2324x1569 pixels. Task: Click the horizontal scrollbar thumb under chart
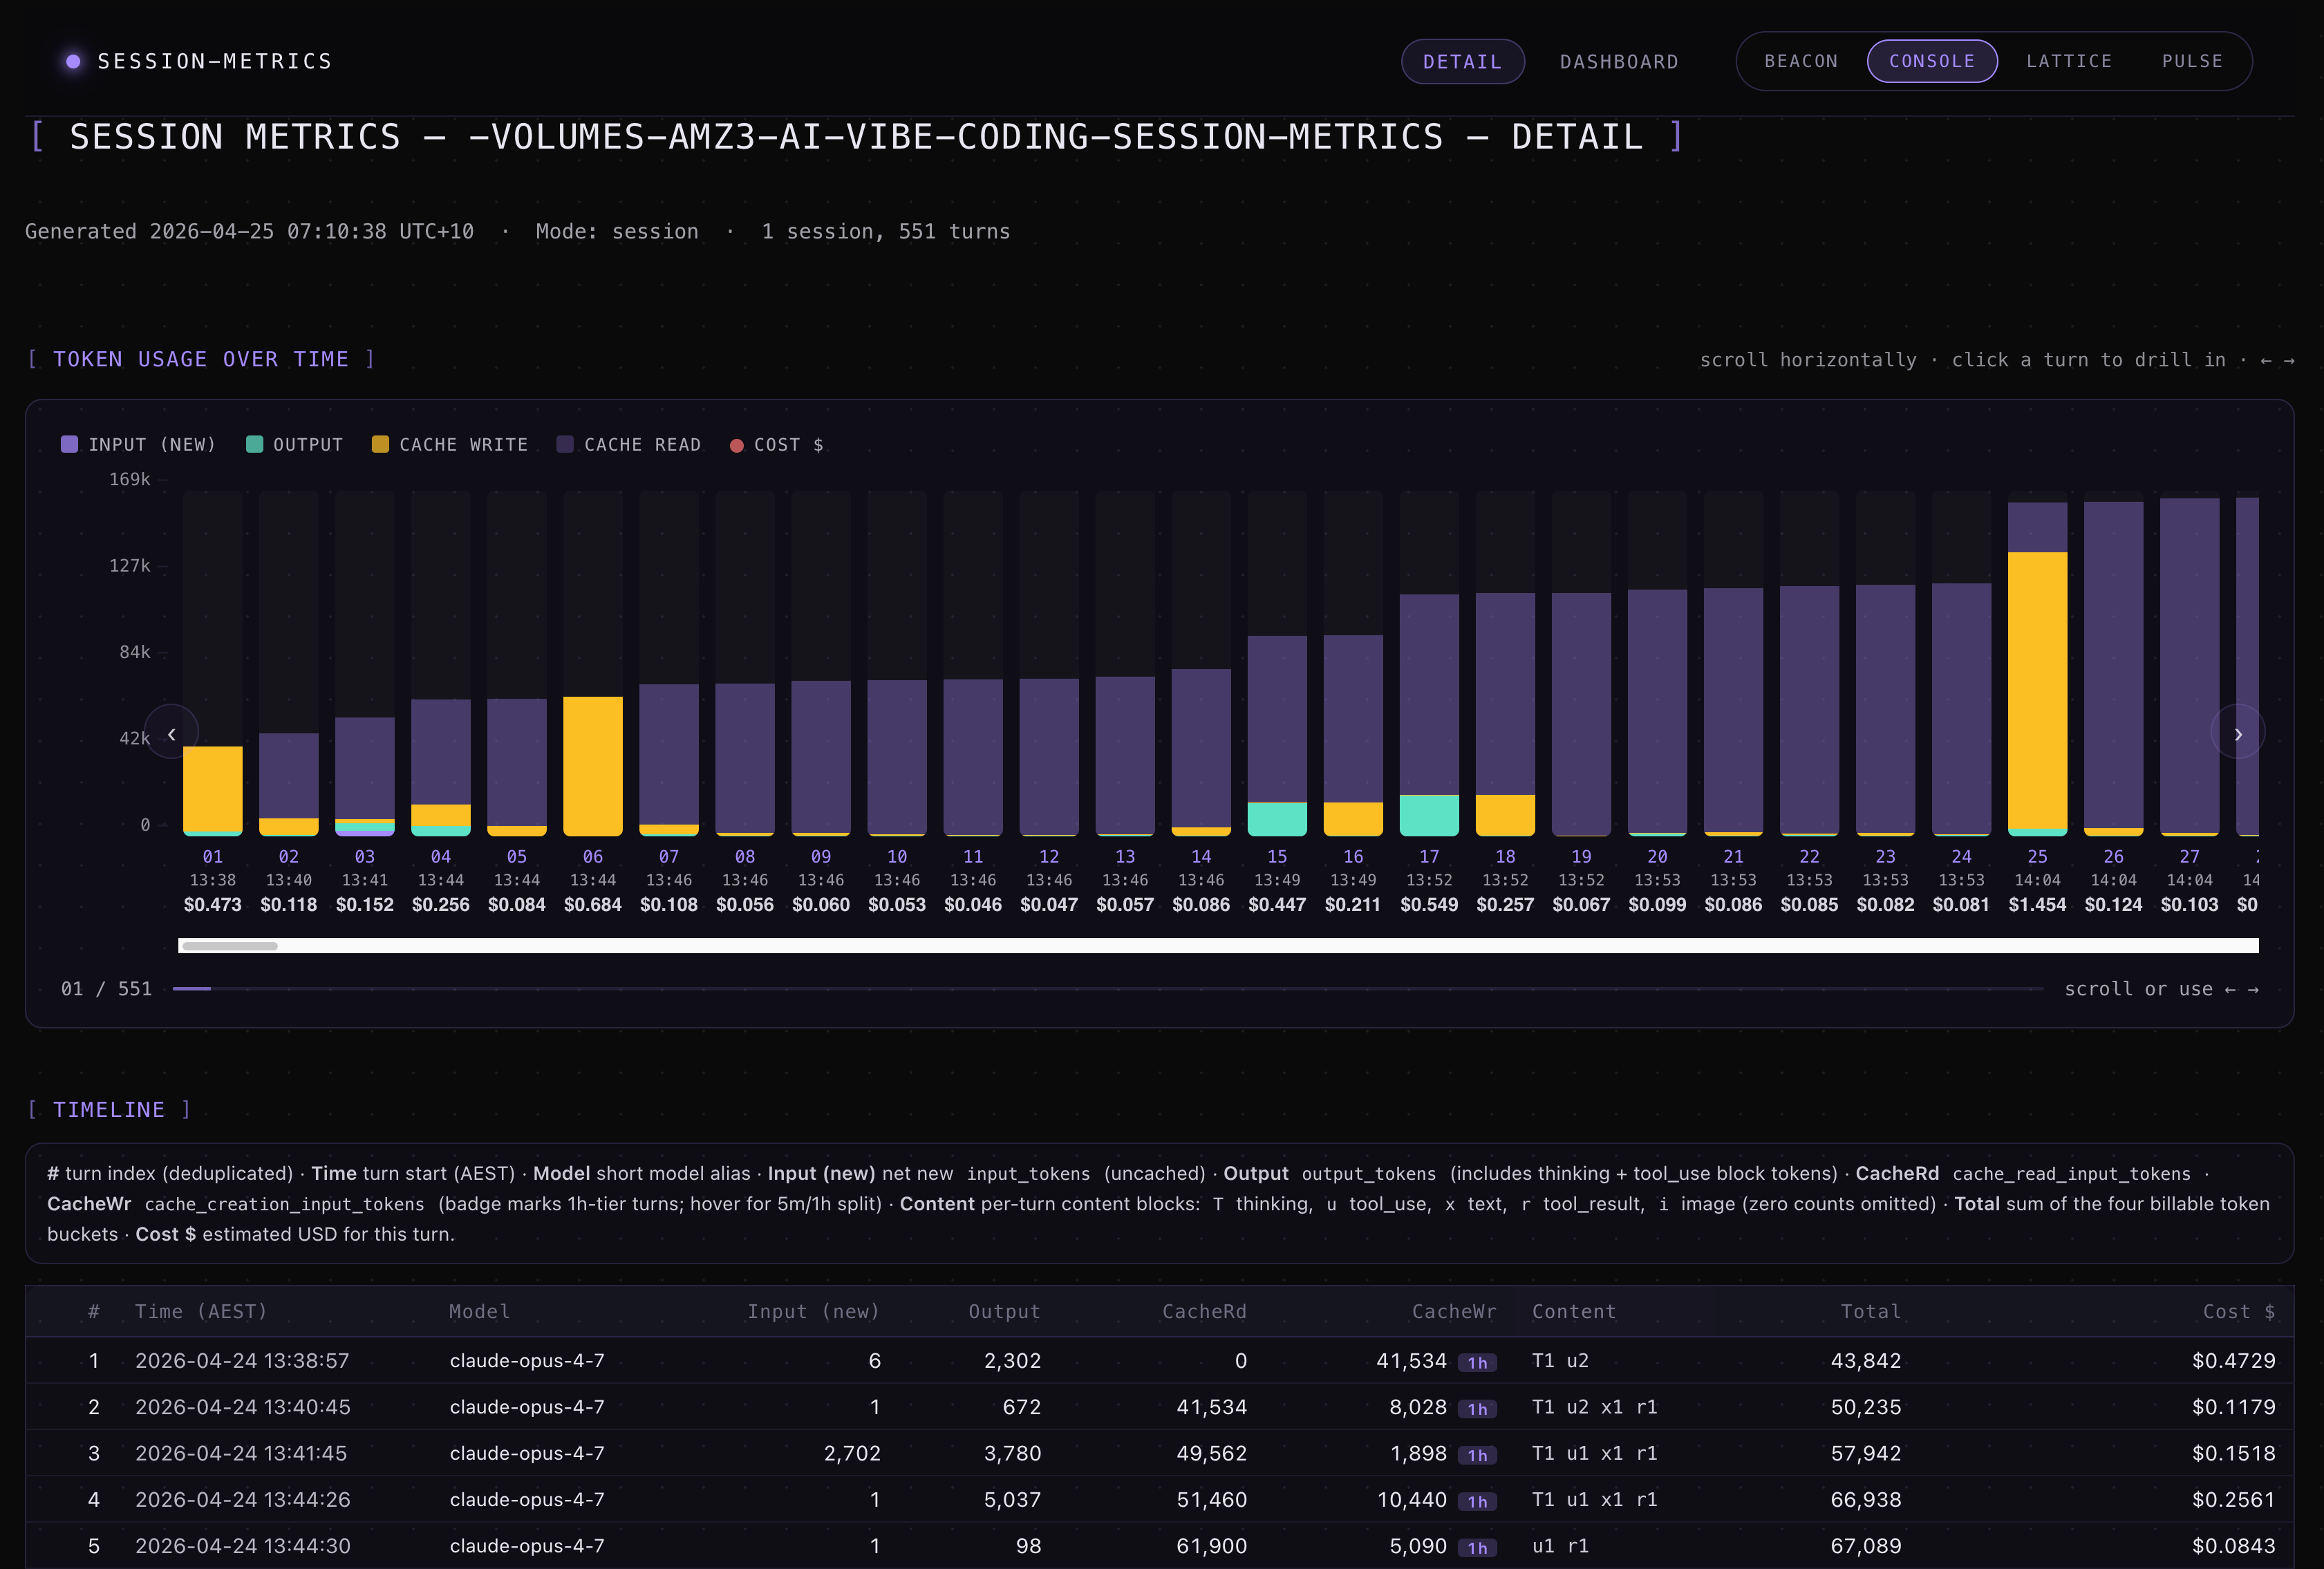pos(229,946)
